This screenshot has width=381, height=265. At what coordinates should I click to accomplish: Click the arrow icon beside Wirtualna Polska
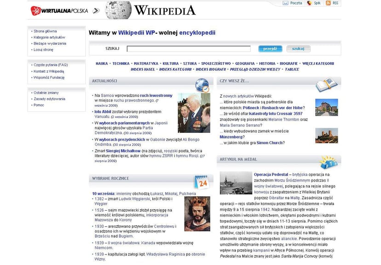(96, 11)
